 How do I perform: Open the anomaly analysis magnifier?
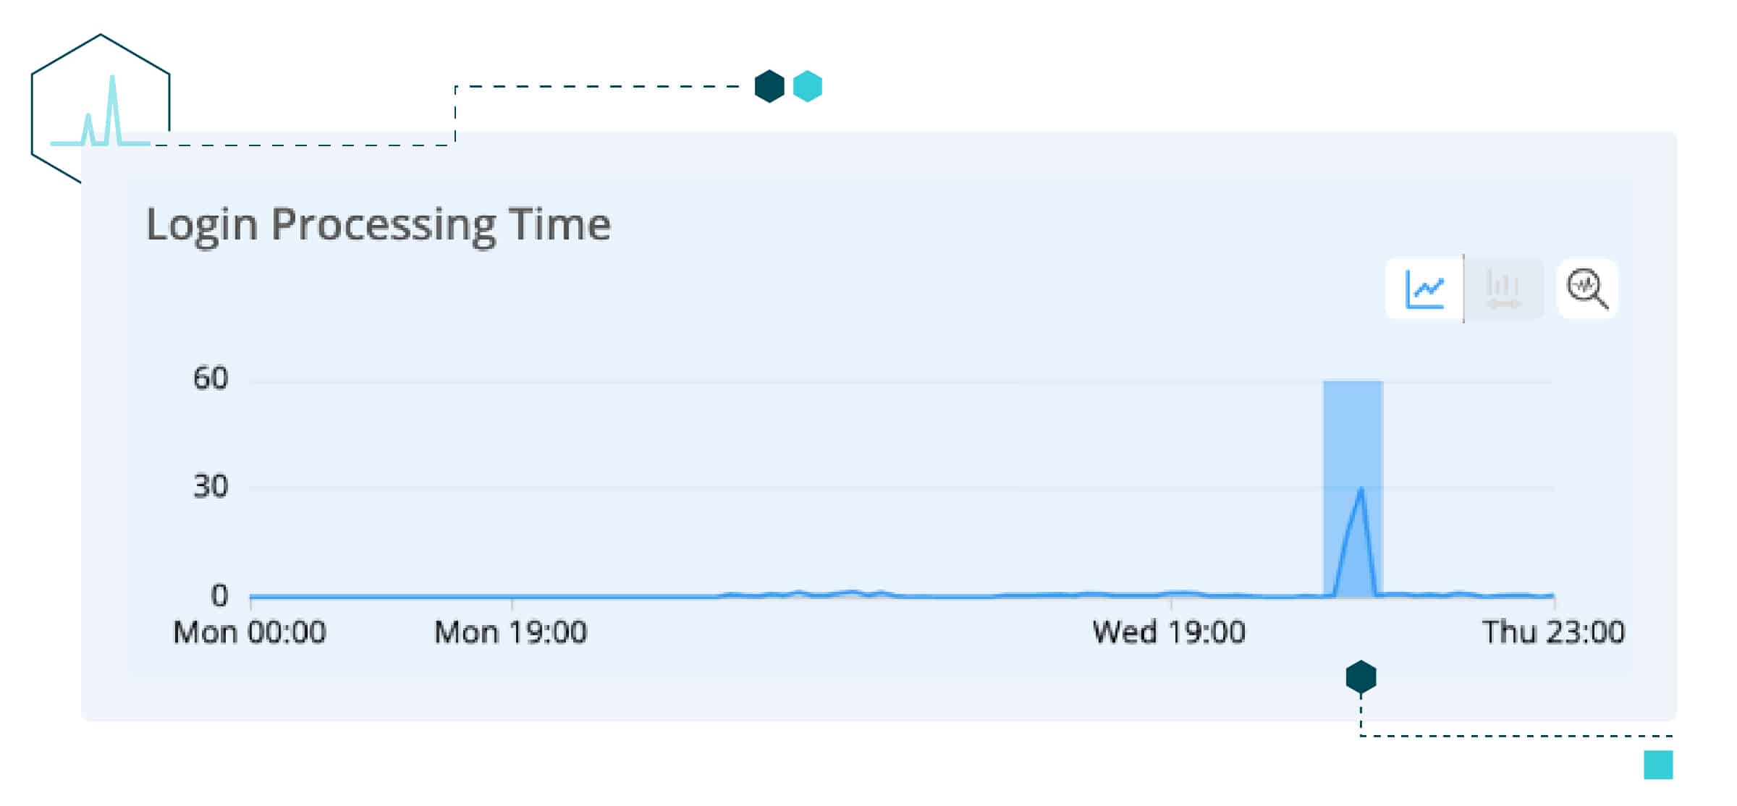click(1587, 289)
